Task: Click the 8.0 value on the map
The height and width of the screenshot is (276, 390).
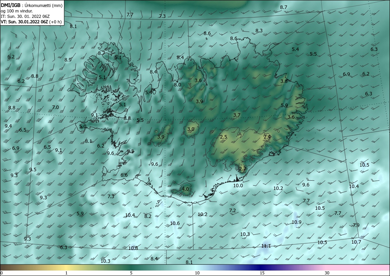Action: [177, 84]
